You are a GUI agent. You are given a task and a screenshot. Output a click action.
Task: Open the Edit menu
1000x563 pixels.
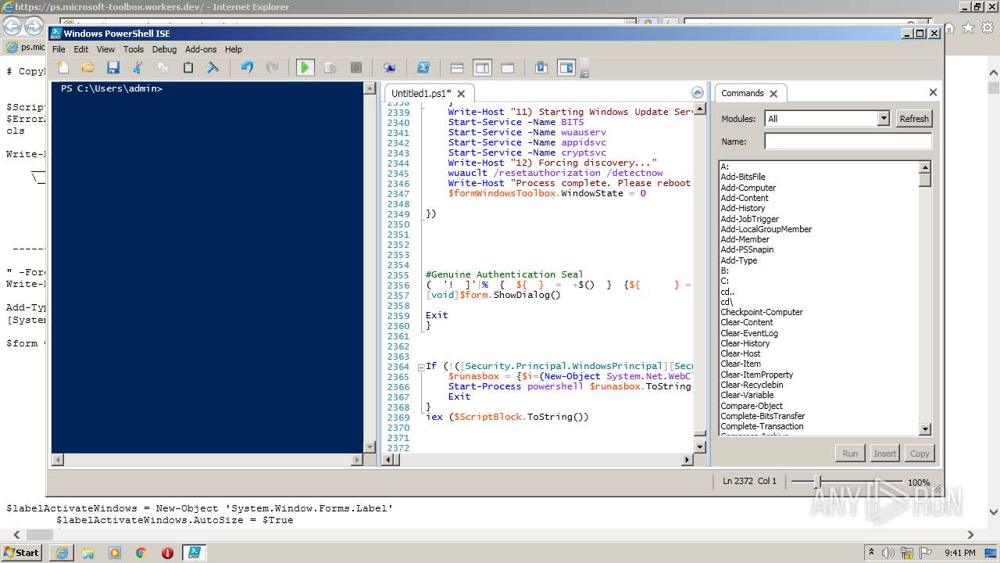pos(81,49)
